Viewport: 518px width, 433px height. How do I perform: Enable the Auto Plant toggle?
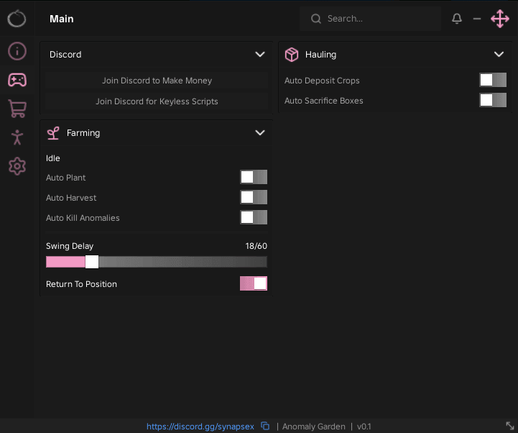(254, 178)
